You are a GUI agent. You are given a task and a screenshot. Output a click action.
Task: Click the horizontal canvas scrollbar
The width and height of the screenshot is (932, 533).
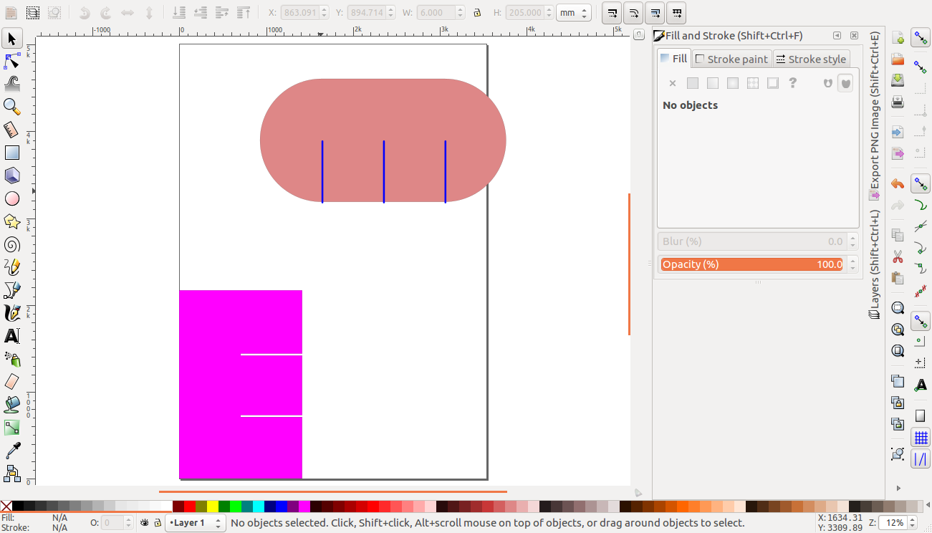(x=333, y=492)
